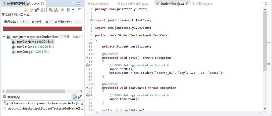This screenshot has width=272, height=116.
Task: Toggle JUnit scroll lock icon
Action: click(43, 10)
